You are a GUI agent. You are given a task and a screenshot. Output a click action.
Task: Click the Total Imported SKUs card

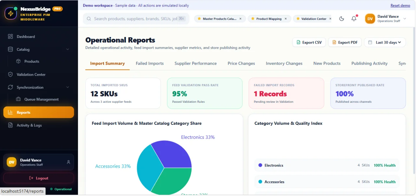click(x=123, y=93)
